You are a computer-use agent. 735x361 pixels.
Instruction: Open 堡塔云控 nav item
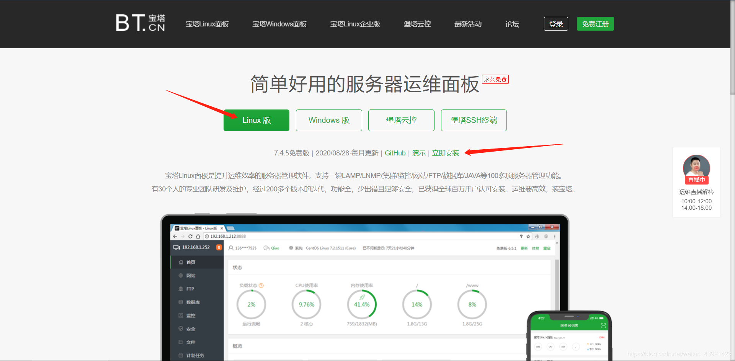pos(417,24)
